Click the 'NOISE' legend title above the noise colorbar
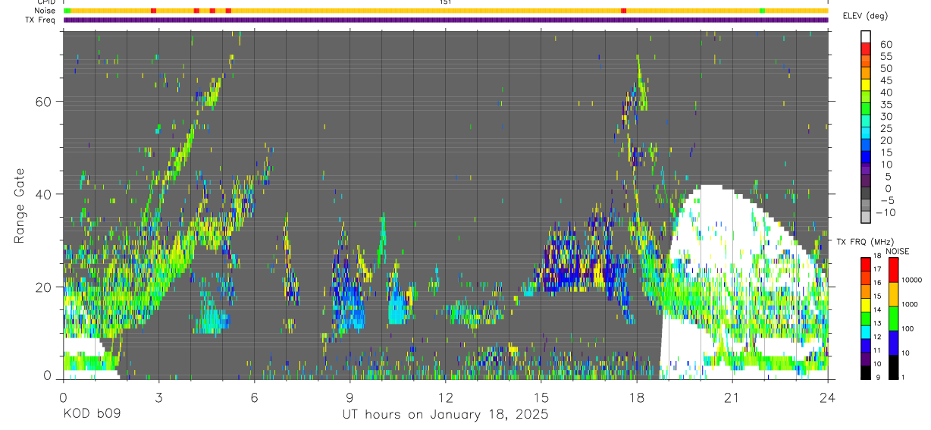This screenshot has height=430, width=931. click(898, 251)
